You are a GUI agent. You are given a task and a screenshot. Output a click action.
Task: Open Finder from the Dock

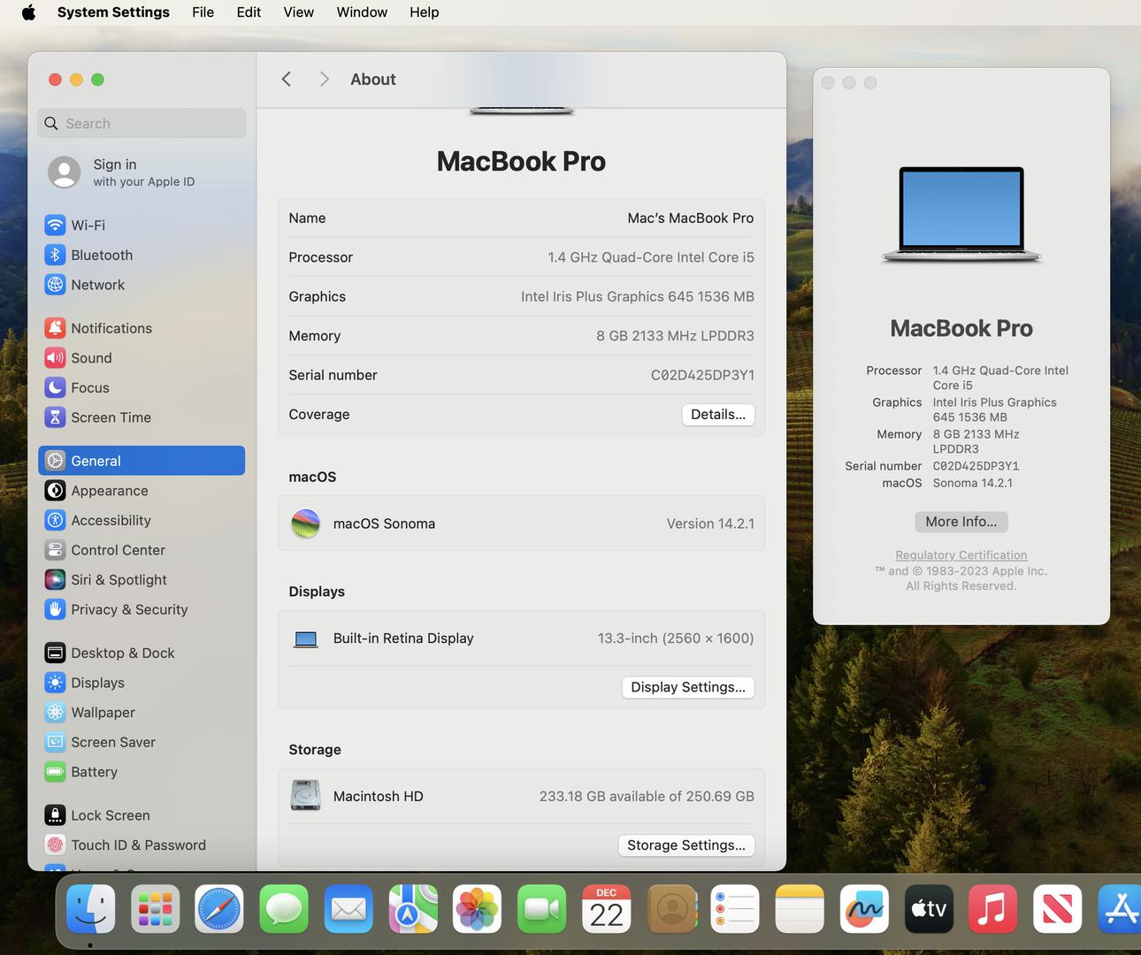click(x=91, y=909)
